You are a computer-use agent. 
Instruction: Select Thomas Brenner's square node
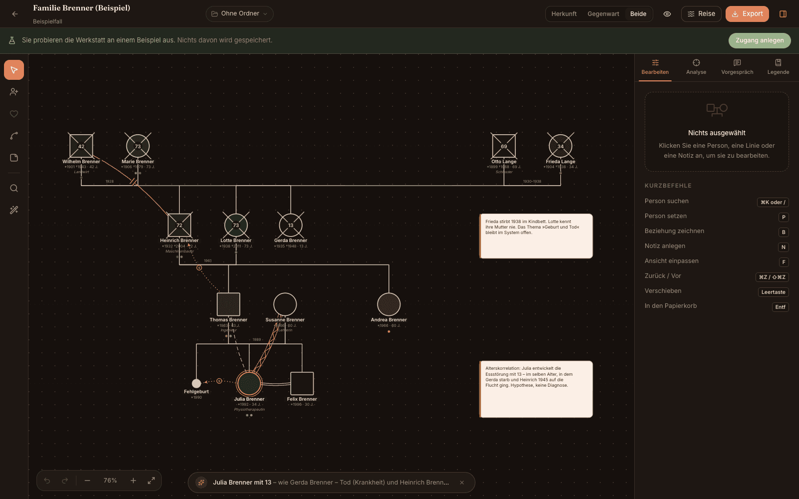point(228,304)
